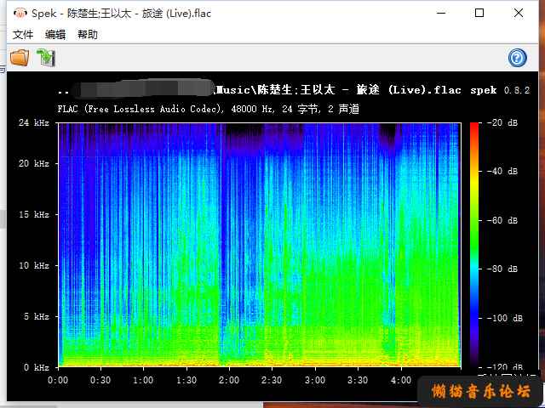Click the codec info line 'FLAC (Free Lossless Audio Codec)'
This screenshot has height=408, width=545.
(x=141, y=109)
